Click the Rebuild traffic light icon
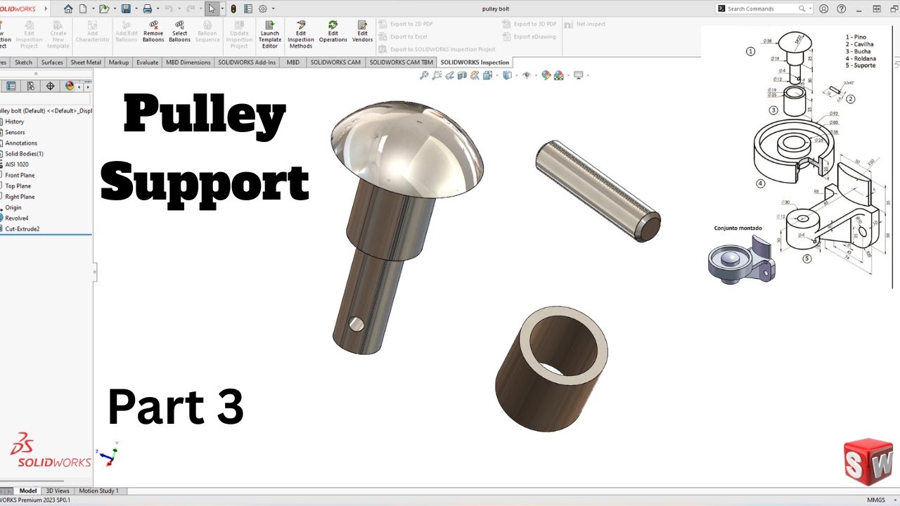The height and width of the screenshot is (506, 900). coord(233,8)
